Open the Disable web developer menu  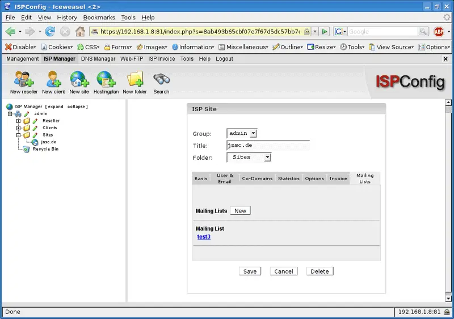(x=20, y=47)
